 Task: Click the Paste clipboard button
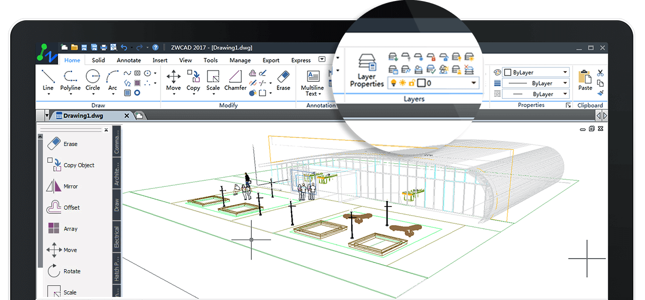585,80
